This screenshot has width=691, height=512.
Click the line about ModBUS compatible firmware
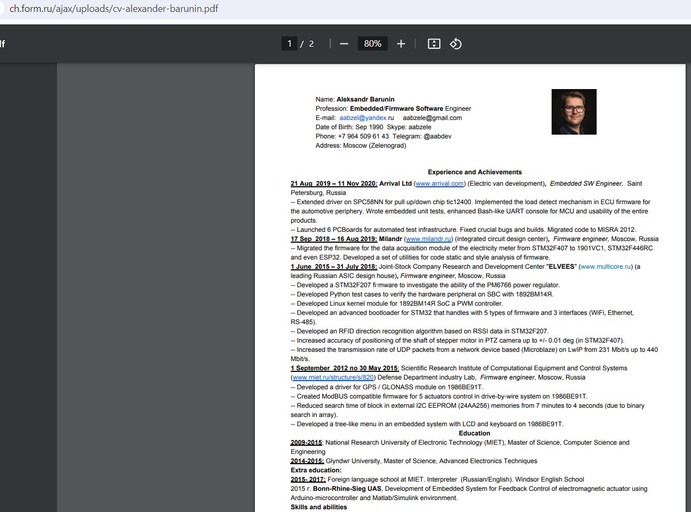[439, 396]
